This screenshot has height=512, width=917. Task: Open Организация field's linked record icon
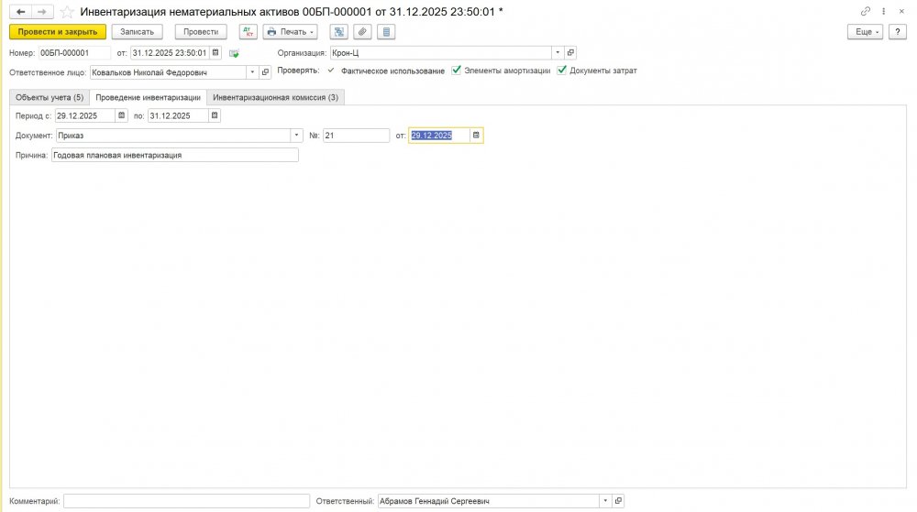pos(570,52)
